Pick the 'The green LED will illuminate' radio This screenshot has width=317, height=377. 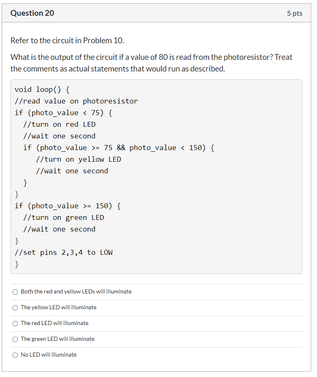coord(15,339)
